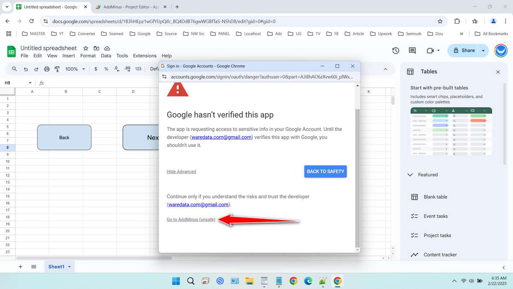This screenshot has width=513, height=289.
Task: Open more number formats via 123 icon
Action: 138,69
